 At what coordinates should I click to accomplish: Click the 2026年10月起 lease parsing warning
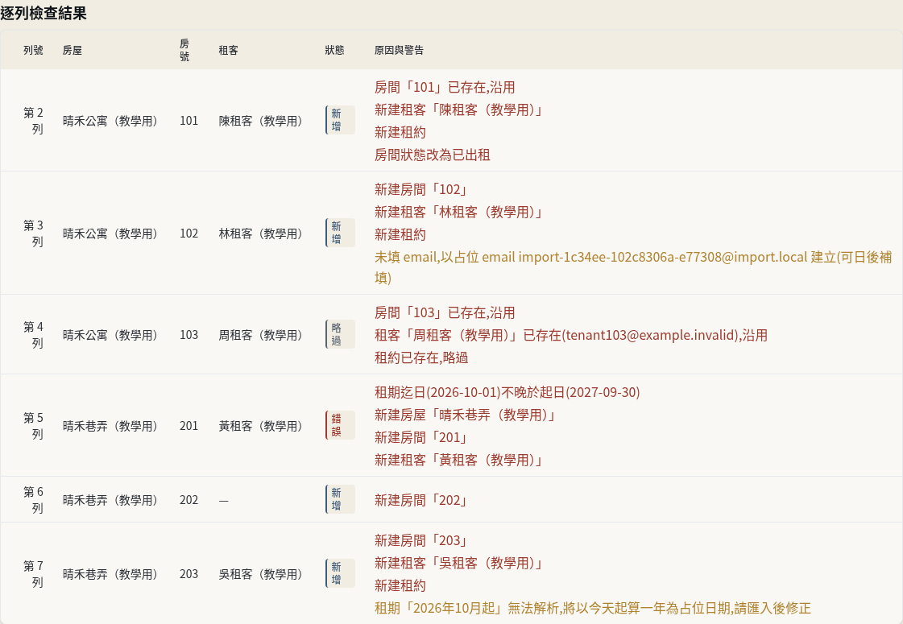pos(593,607)
